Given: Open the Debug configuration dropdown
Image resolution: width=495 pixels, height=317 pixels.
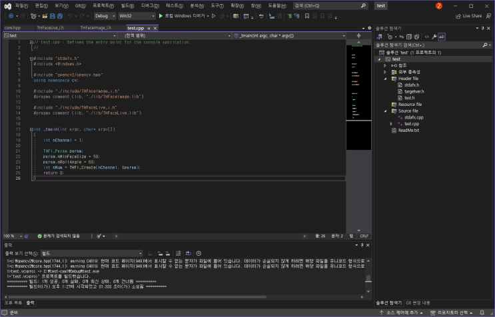Looking at the screenshot, I should pyautogui.click(x=105, y=15).
